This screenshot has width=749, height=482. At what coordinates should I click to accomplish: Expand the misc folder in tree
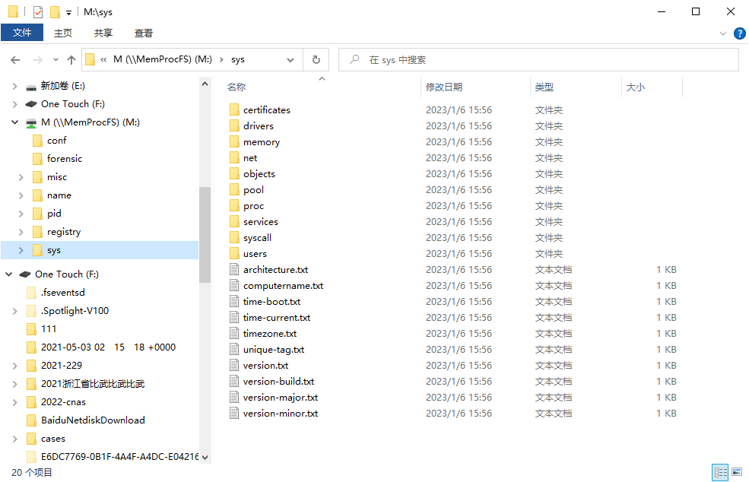click(x=21, y=177)
